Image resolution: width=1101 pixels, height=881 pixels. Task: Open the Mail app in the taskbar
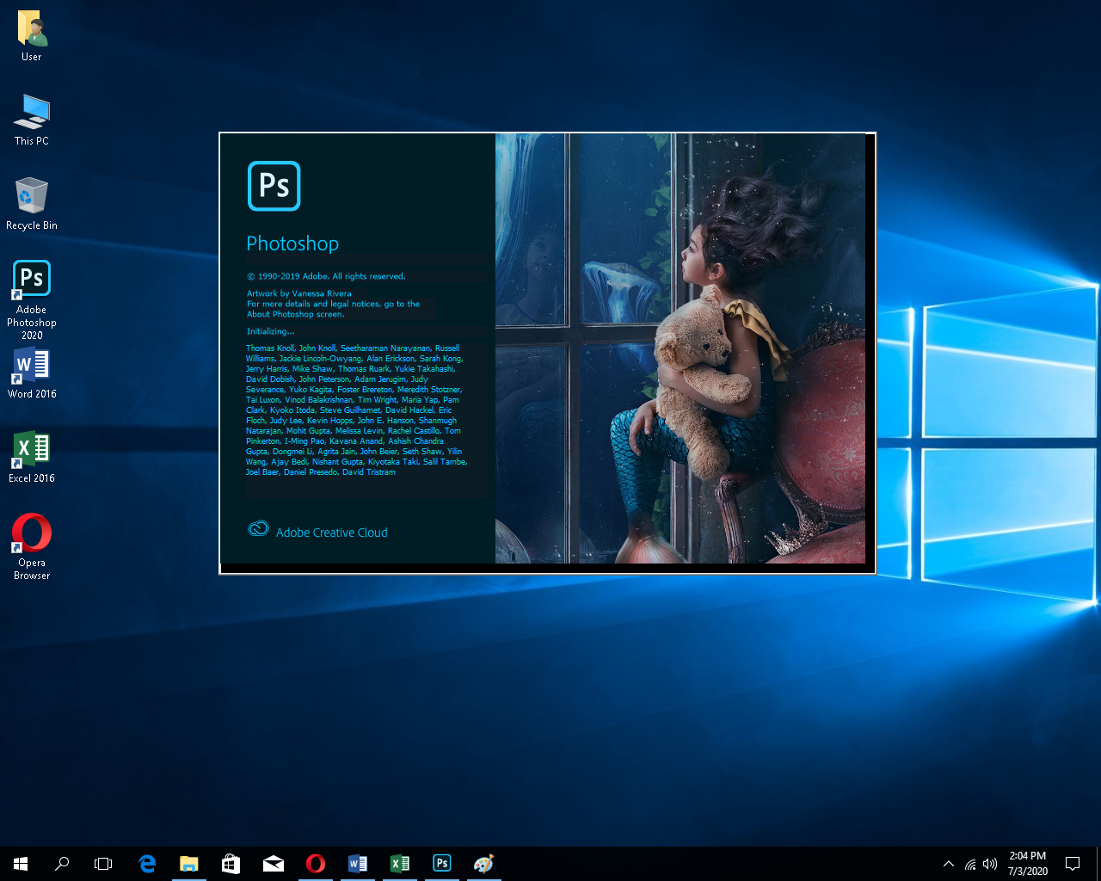(274, 863)
